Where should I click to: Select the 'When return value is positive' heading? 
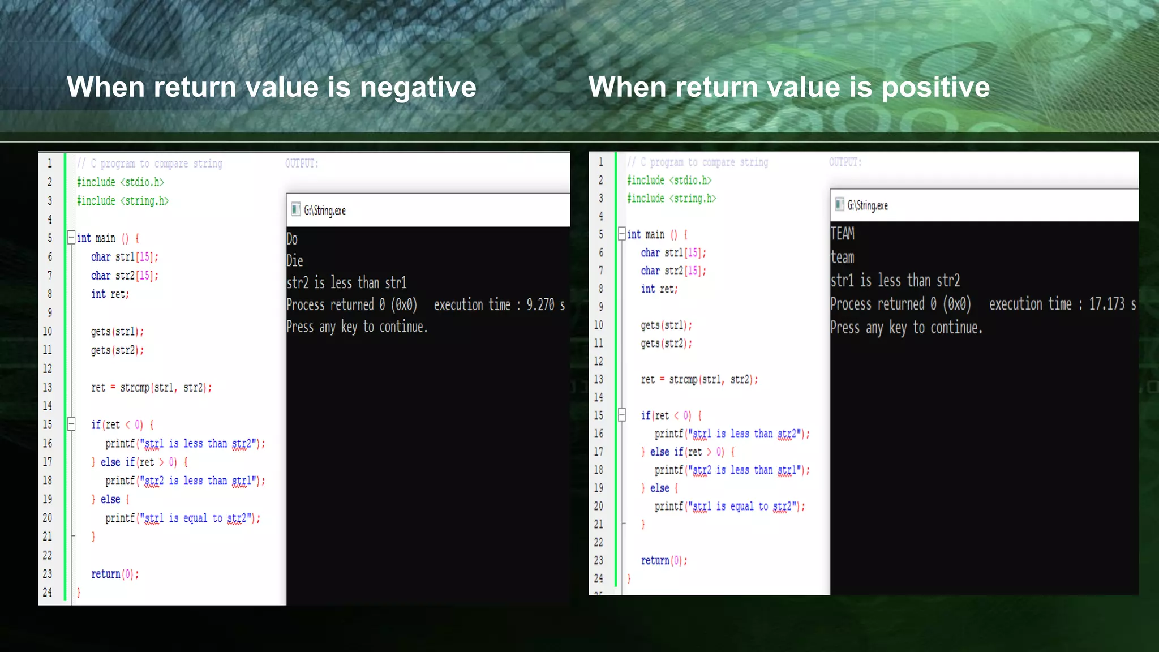click(x=789, y=87)
